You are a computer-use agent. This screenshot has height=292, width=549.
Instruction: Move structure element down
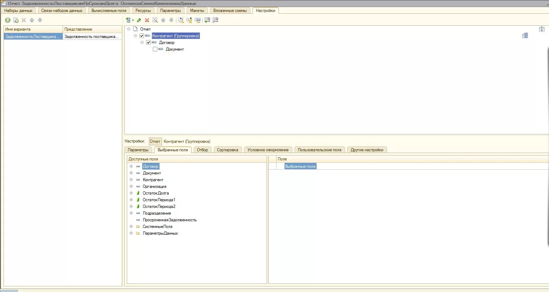click(x=171, y=20)
